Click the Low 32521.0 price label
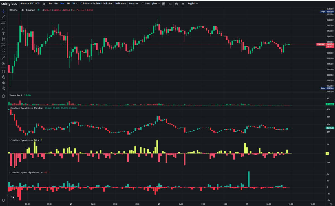This screenshot has height=206, width=335. [x=327, y=88]
